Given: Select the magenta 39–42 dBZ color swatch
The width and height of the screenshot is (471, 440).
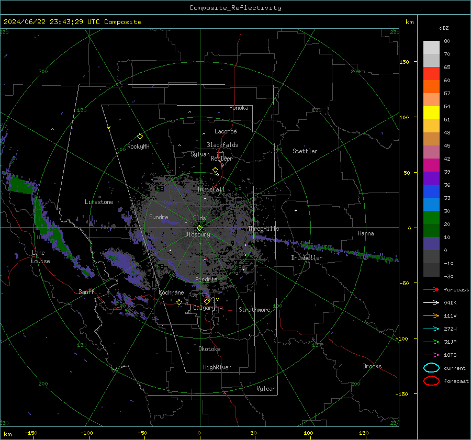Looking at the screenshot, I should [x=431, y=165].
